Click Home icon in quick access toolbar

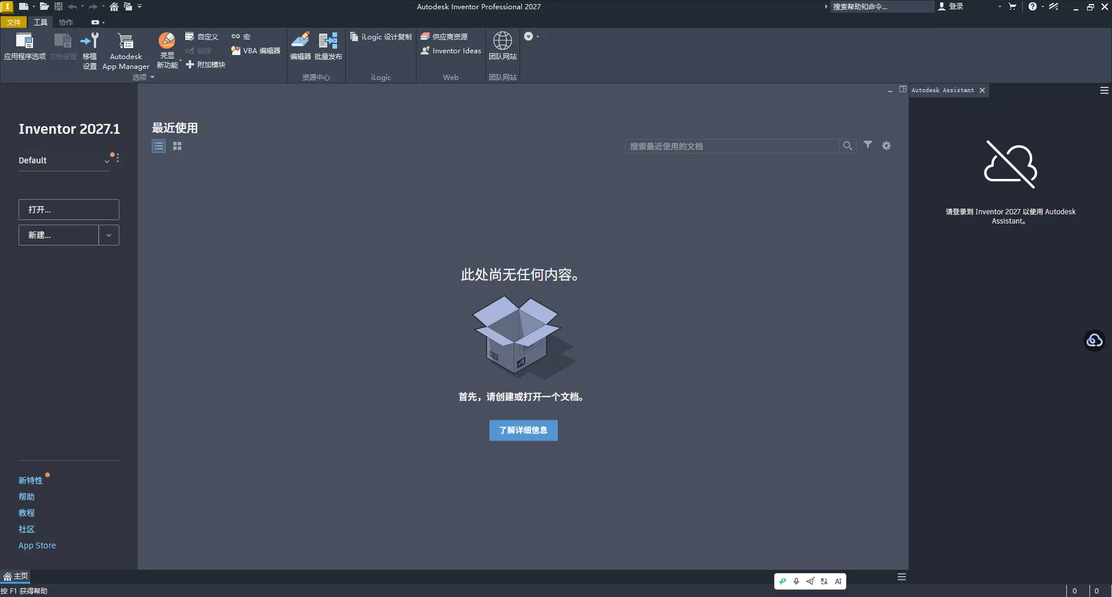(114, 6)
